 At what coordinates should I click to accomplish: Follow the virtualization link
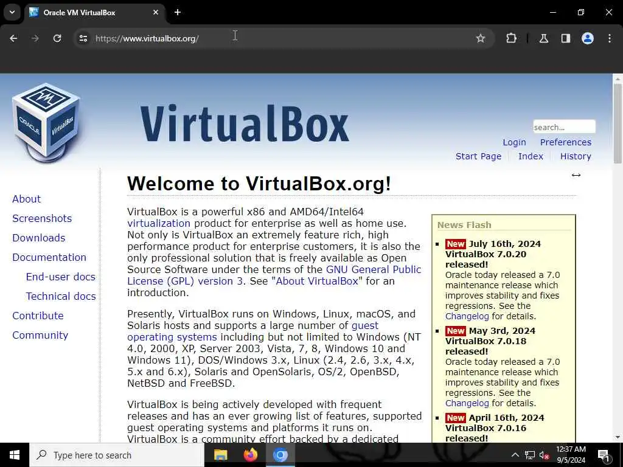[159, 223]
